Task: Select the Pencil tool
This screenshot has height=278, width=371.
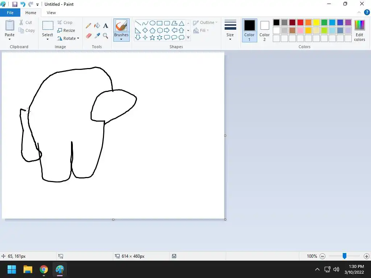Action: point(88,26)
